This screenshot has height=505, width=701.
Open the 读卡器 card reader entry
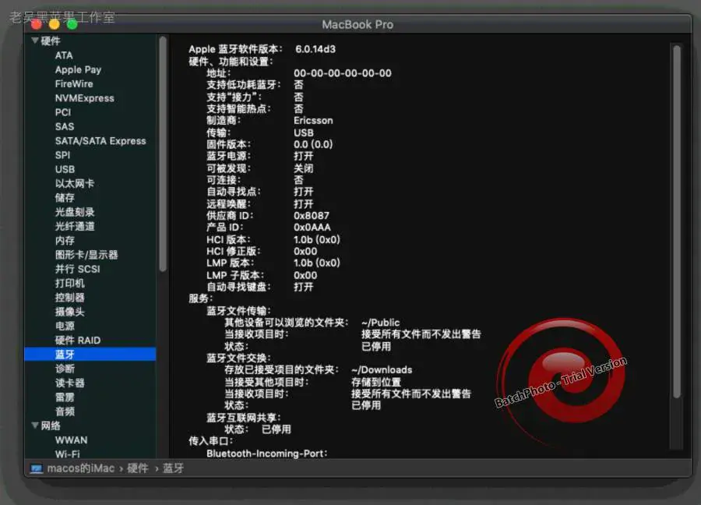click(x=70, y=383)
